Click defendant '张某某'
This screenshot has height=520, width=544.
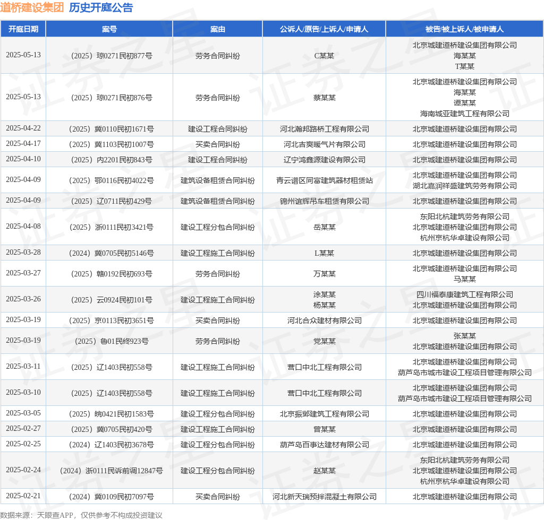click(x=464, y=336)
